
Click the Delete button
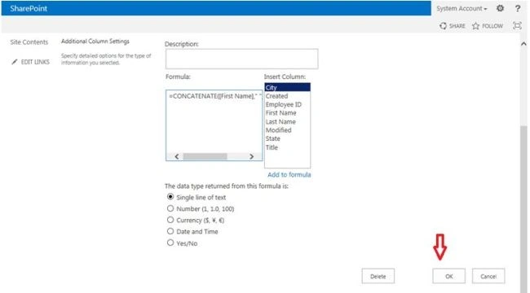pos(378,276)
